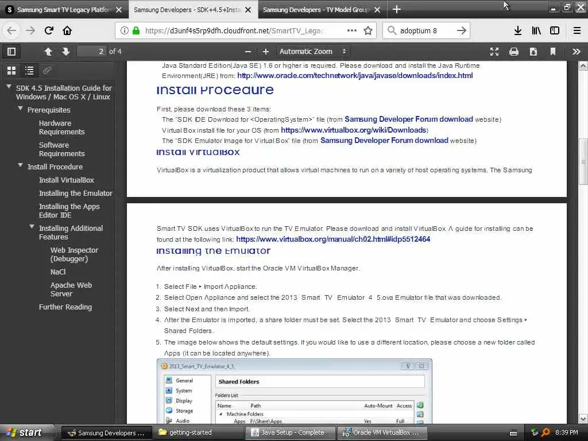Collapse Installing Additional Features outline section
Screen dimensions: 588x441
click(x=32, y=226)
